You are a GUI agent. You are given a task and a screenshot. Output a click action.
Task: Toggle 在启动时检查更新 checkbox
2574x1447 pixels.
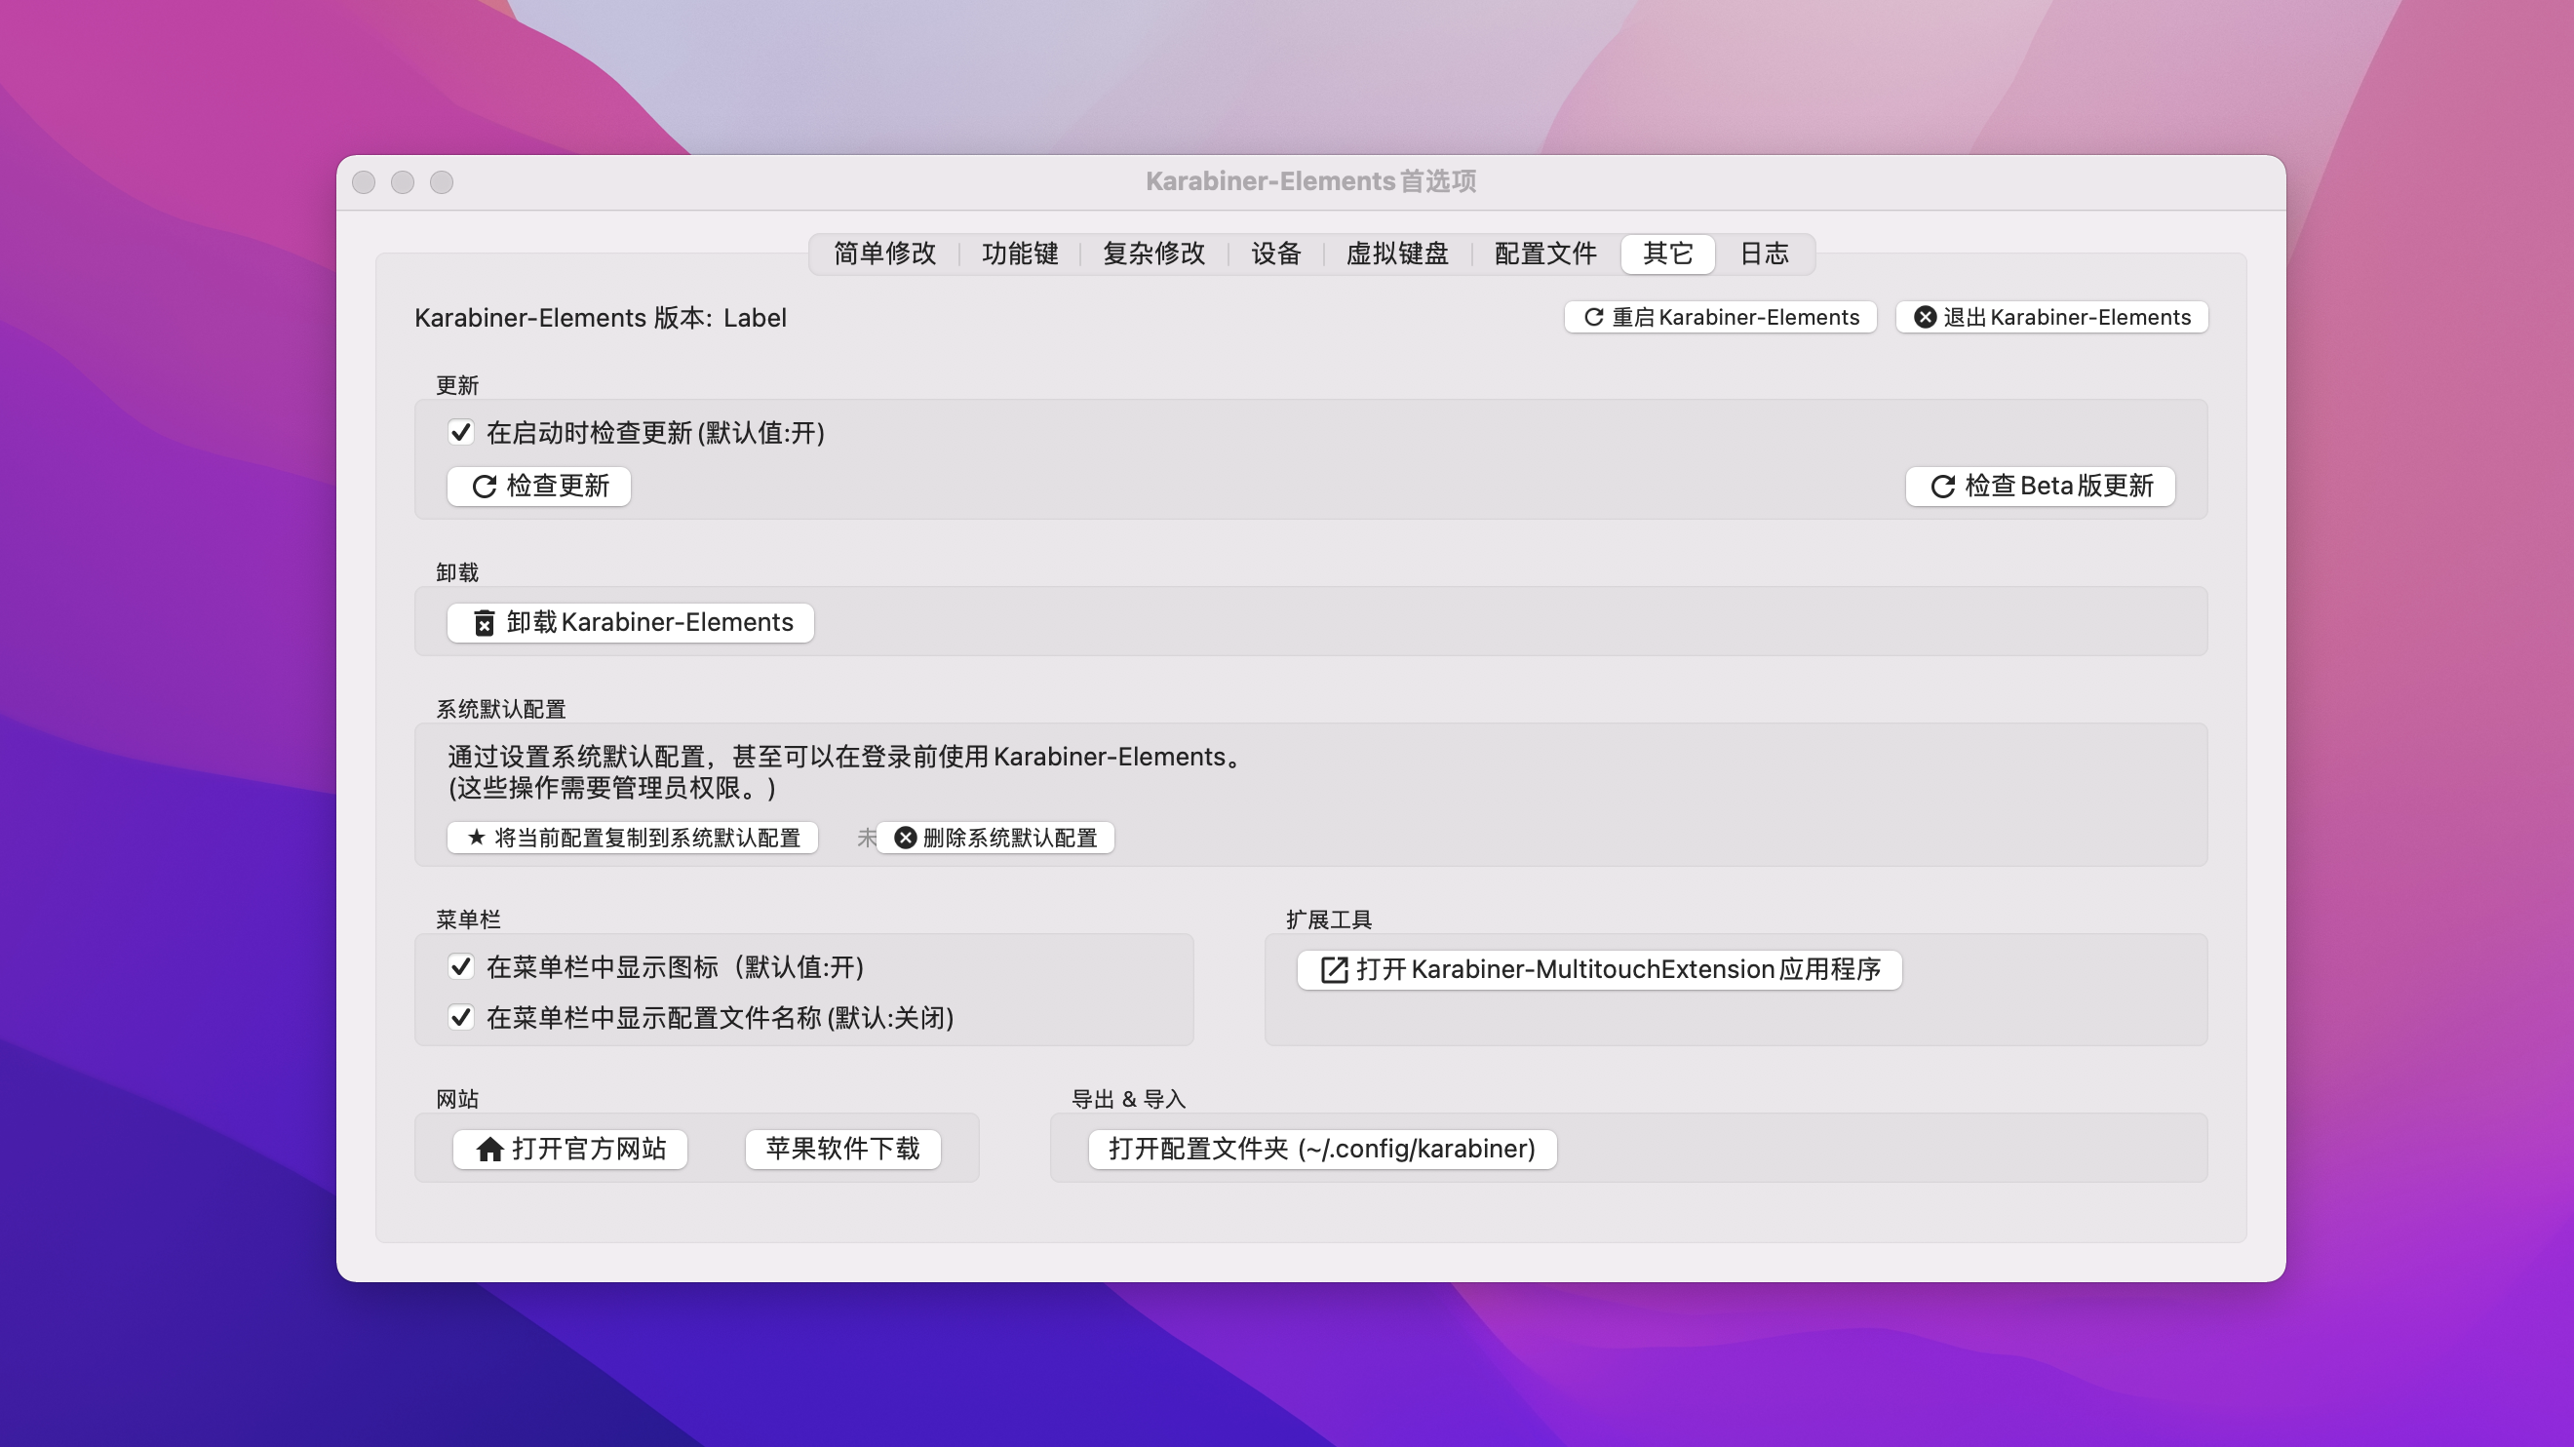460,433
